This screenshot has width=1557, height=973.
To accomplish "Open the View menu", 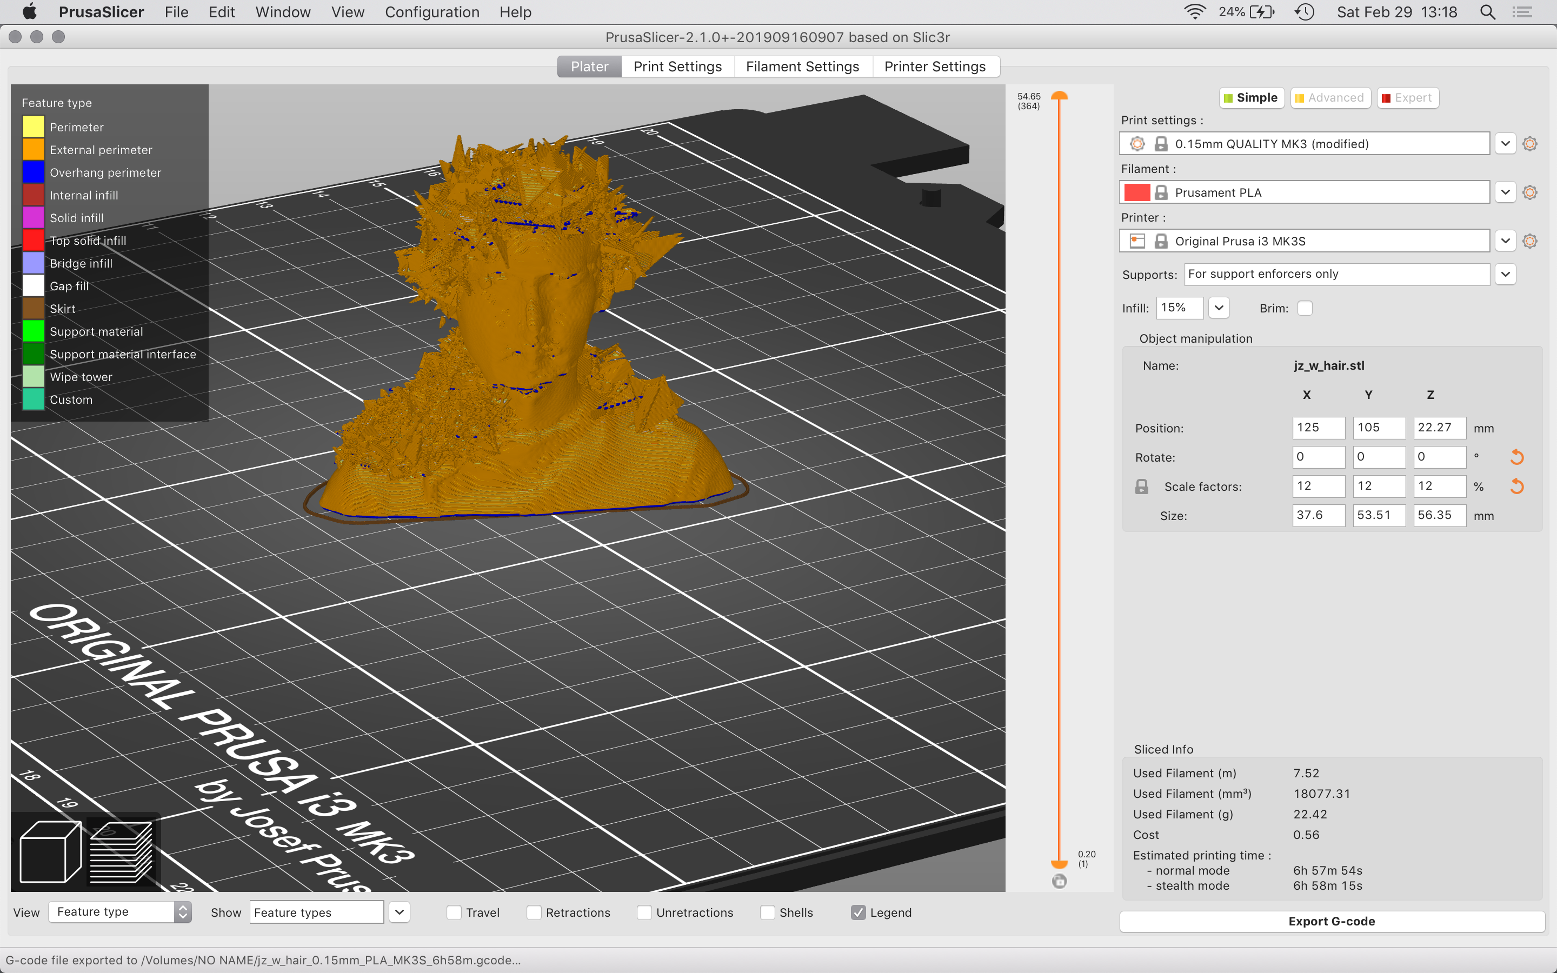I will pyautogui.click(x=348, y=11).
